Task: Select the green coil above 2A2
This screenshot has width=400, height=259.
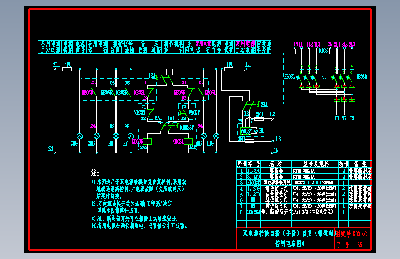Action: [147, 141]
